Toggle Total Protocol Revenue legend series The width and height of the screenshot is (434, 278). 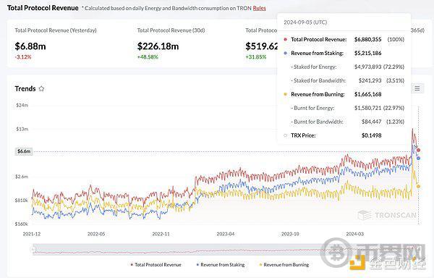click(156, 265)
